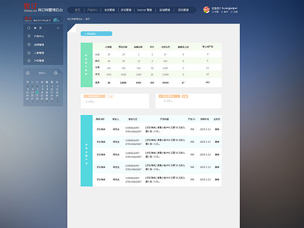Screen dimensions: 304x228
Task: Click the middle small link under the username
Action: click(x=224, y=12)
